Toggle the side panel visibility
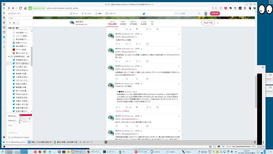 [4, 146]
